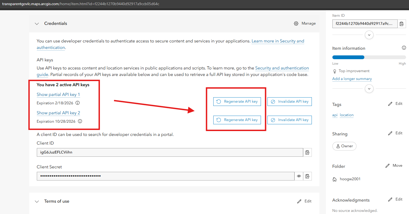Regenerate API key 2
409x214 pixels.
click(x=237, y=120)
